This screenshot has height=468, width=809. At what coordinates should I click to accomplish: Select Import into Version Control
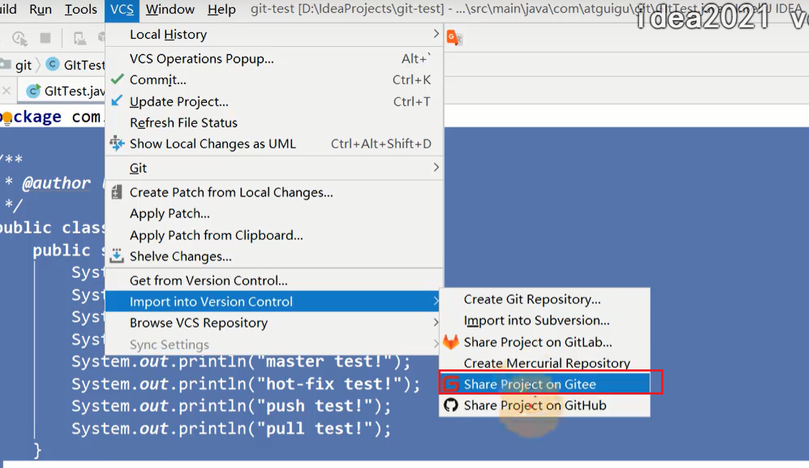click(x=274, y=302)
